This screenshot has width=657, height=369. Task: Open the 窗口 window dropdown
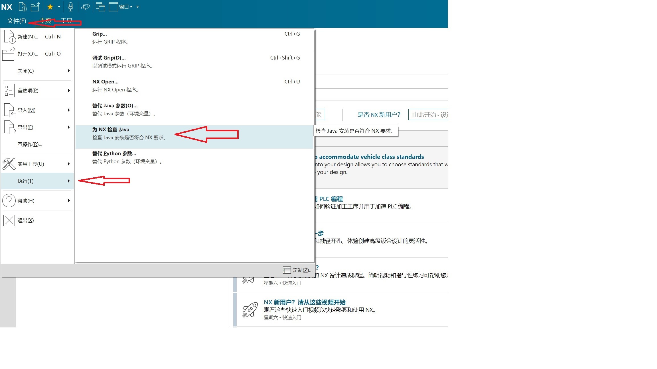[x=121, y=7]
